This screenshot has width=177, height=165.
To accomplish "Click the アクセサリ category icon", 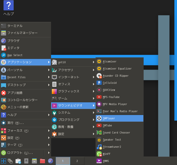I will (54, 70).
